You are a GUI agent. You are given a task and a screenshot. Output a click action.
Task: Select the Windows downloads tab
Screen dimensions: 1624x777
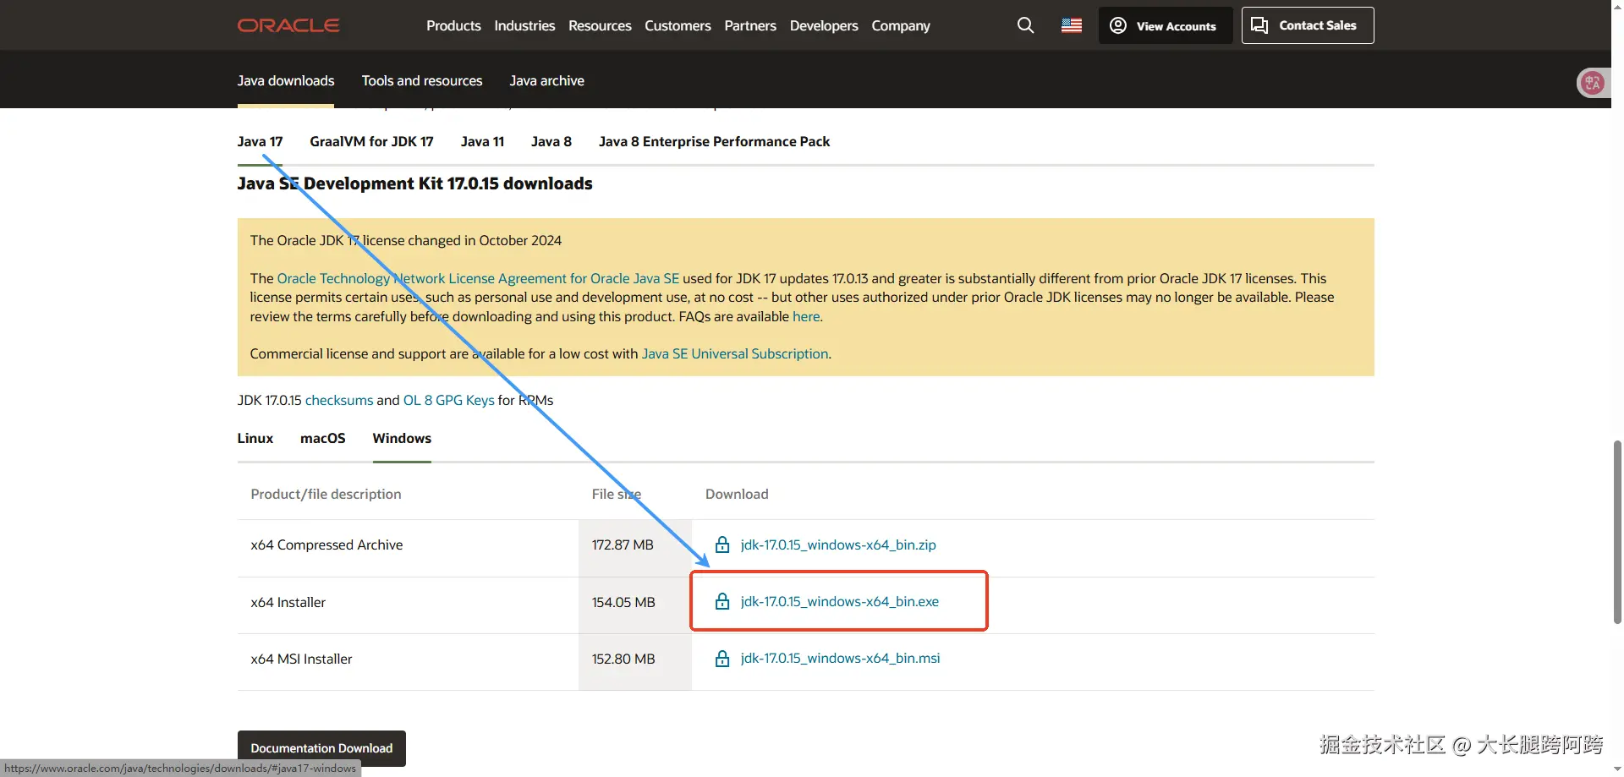pyautogui.click(x=402, y=438)
